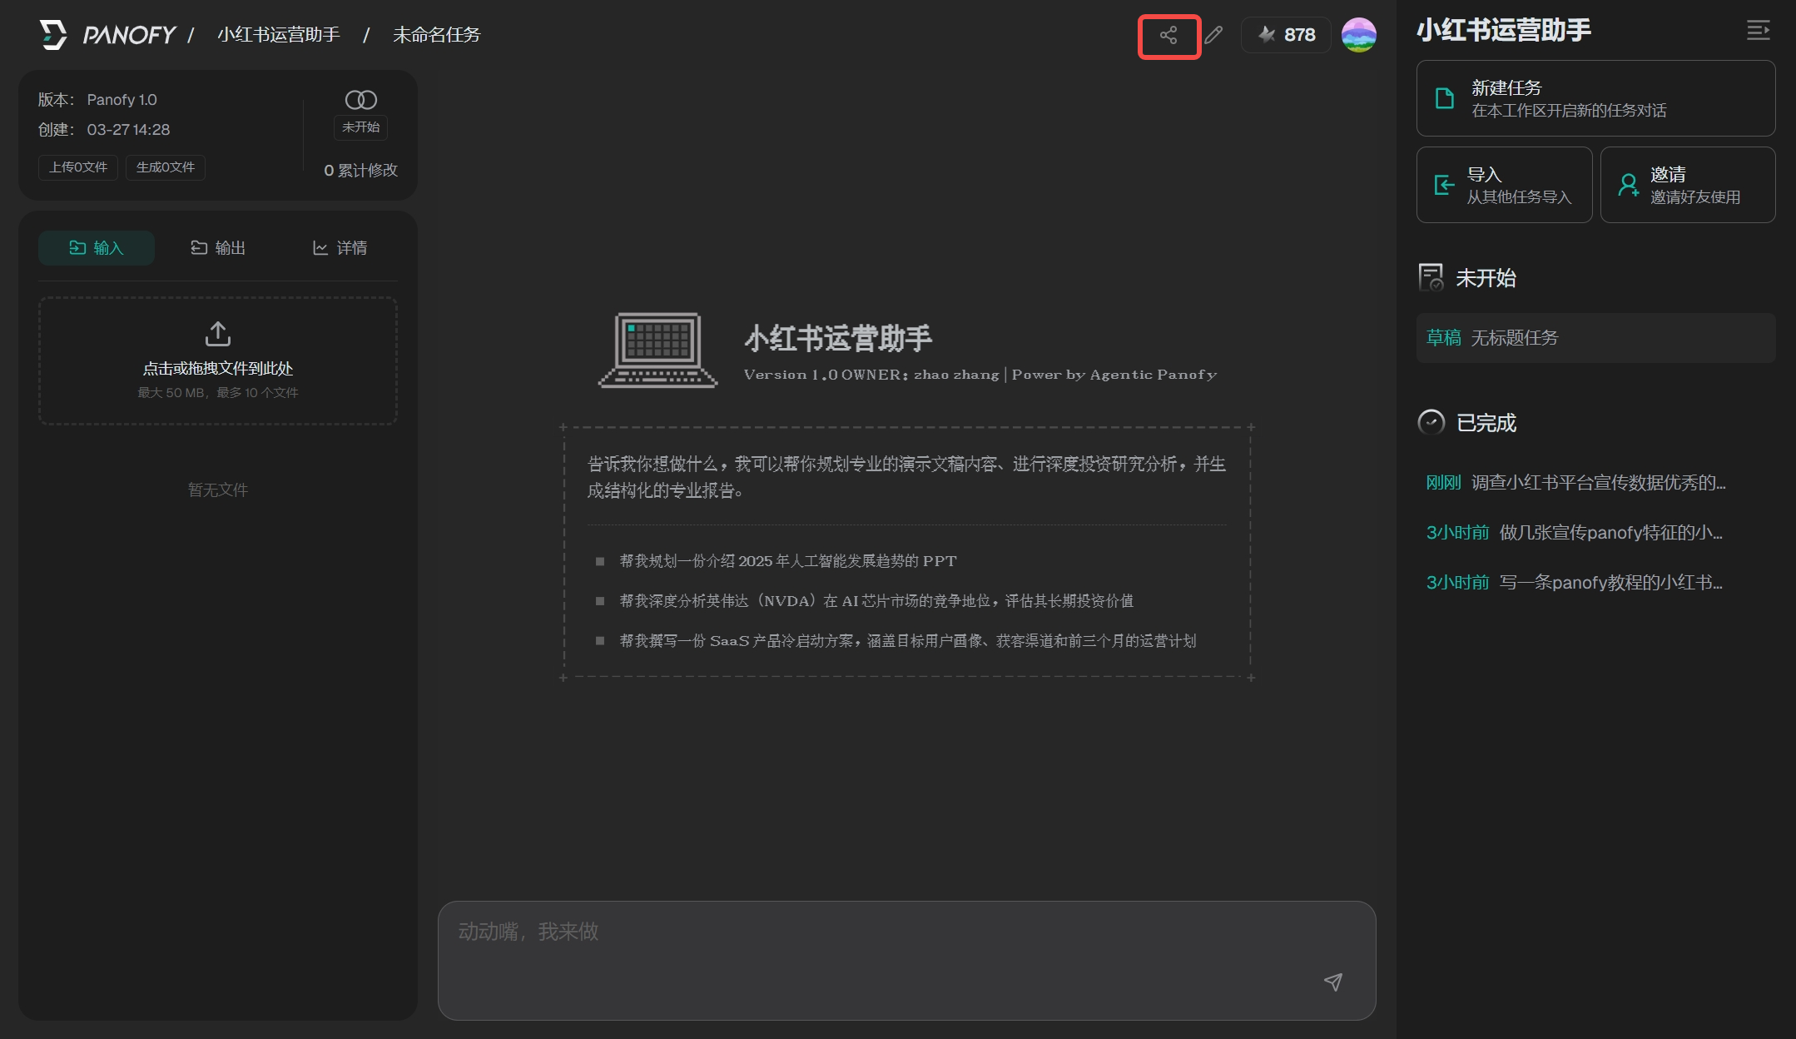
Task: Click 新建任务 to start a new task
Action: (x=1595, y=98)
